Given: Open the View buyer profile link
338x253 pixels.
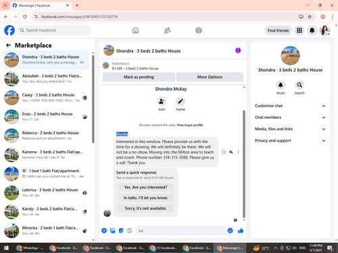Looking at the screenshot, I should point(190,125).
